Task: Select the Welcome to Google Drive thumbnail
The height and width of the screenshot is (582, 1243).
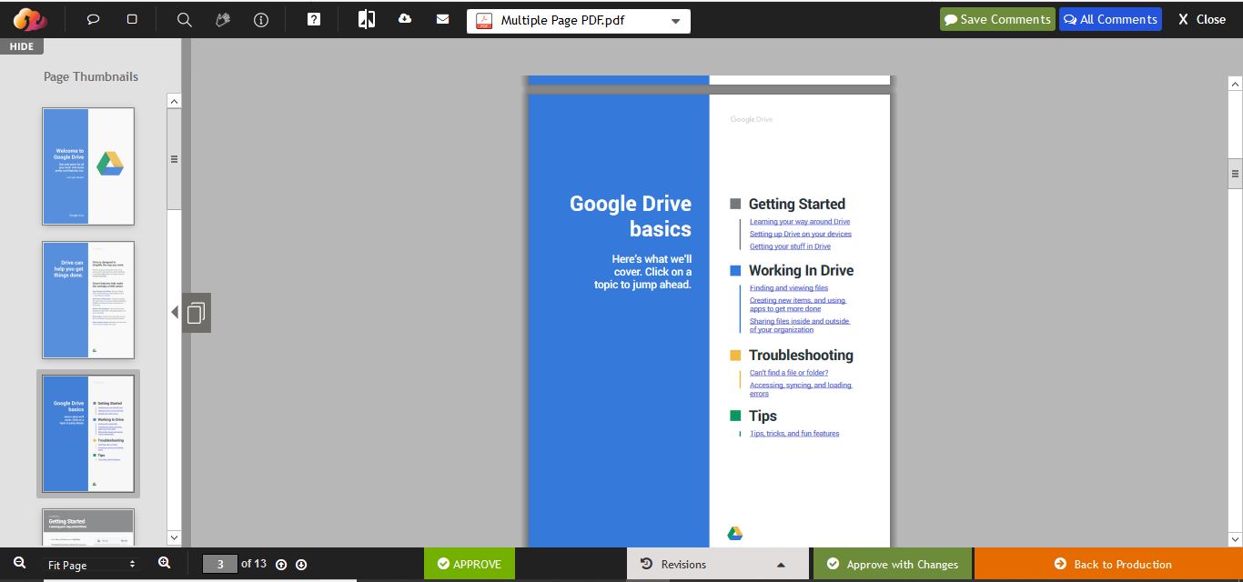Action: (x=88, y=166)
